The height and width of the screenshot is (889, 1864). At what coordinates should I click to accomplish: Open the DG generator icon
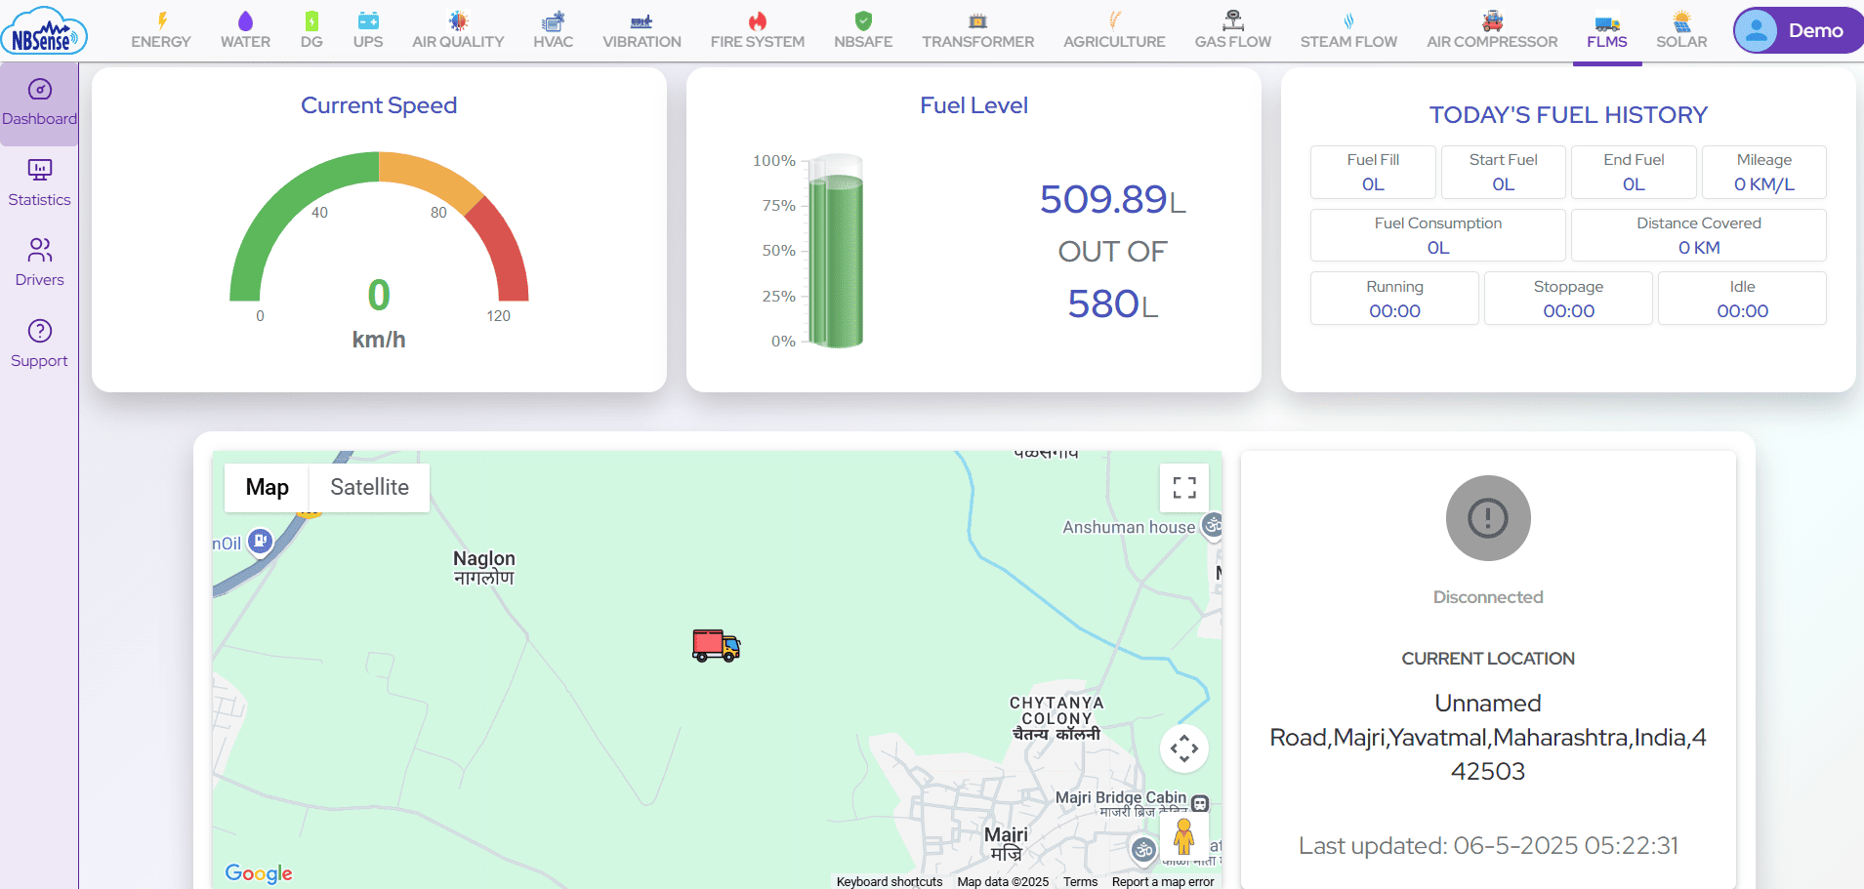point(311,20)
